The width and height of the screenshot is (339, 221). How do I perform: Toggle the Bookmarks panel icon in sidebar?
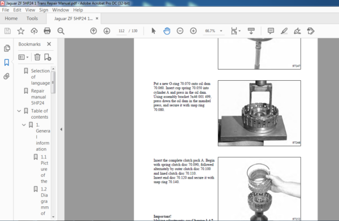click(x=7, y=63)
